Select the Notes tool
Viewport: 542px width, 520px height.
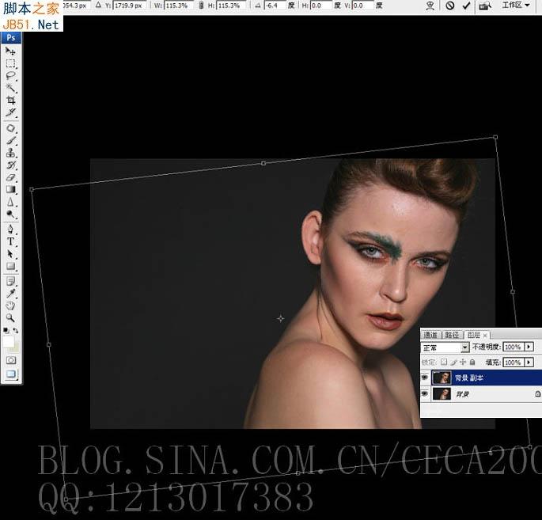[x=10, y=281]
